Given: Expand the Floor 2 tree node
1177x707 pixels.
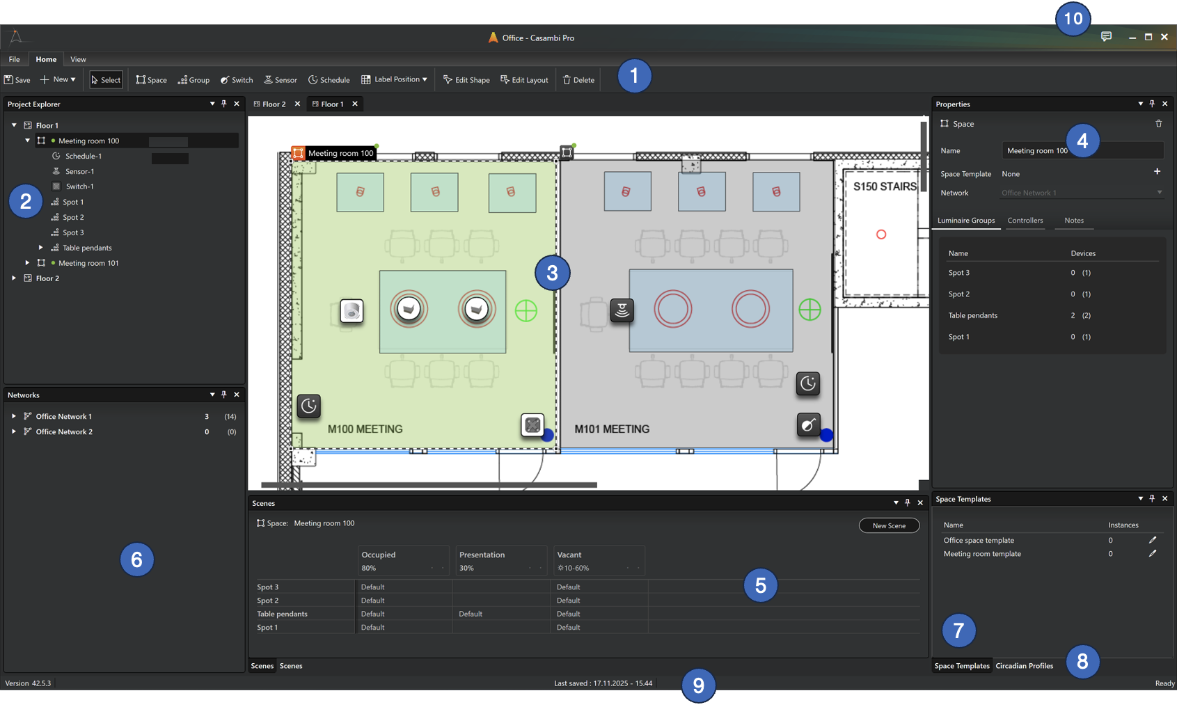Looking at the screenshot, I should (x=14, y=278).
